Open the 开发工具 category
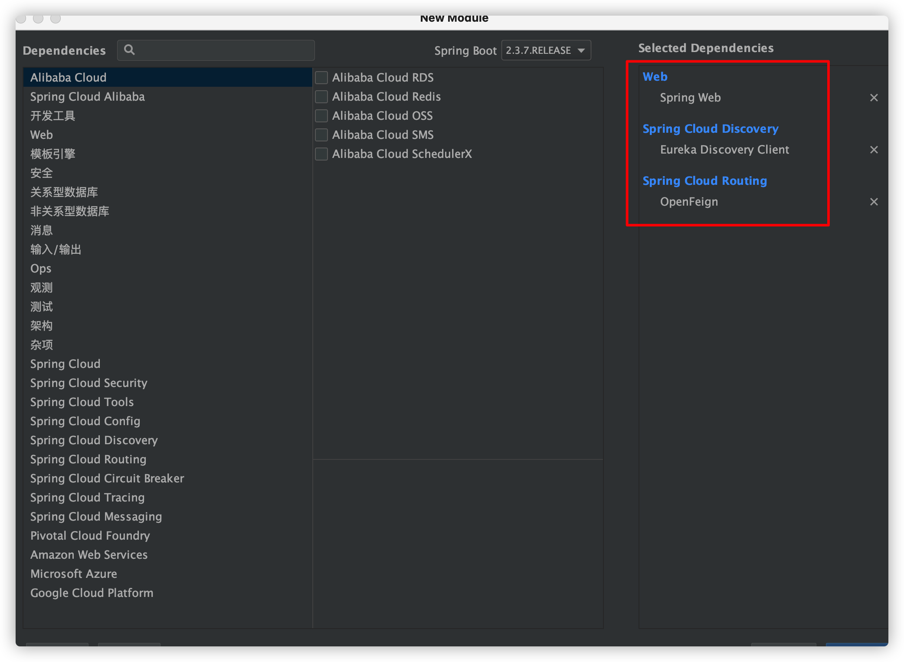The width and height of the screenshot is (904, 662). click(x=167, y=116)
